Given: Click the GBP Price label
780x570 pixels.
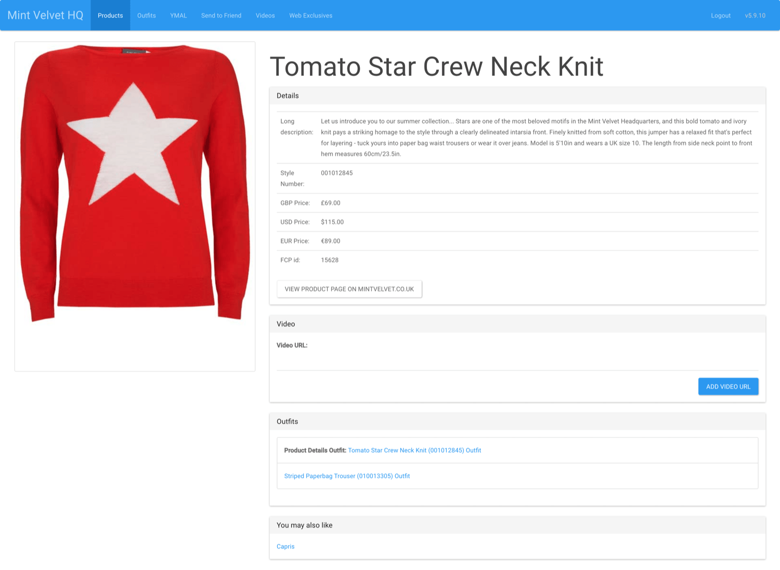Looking at the screenshot, I should 295,203.
